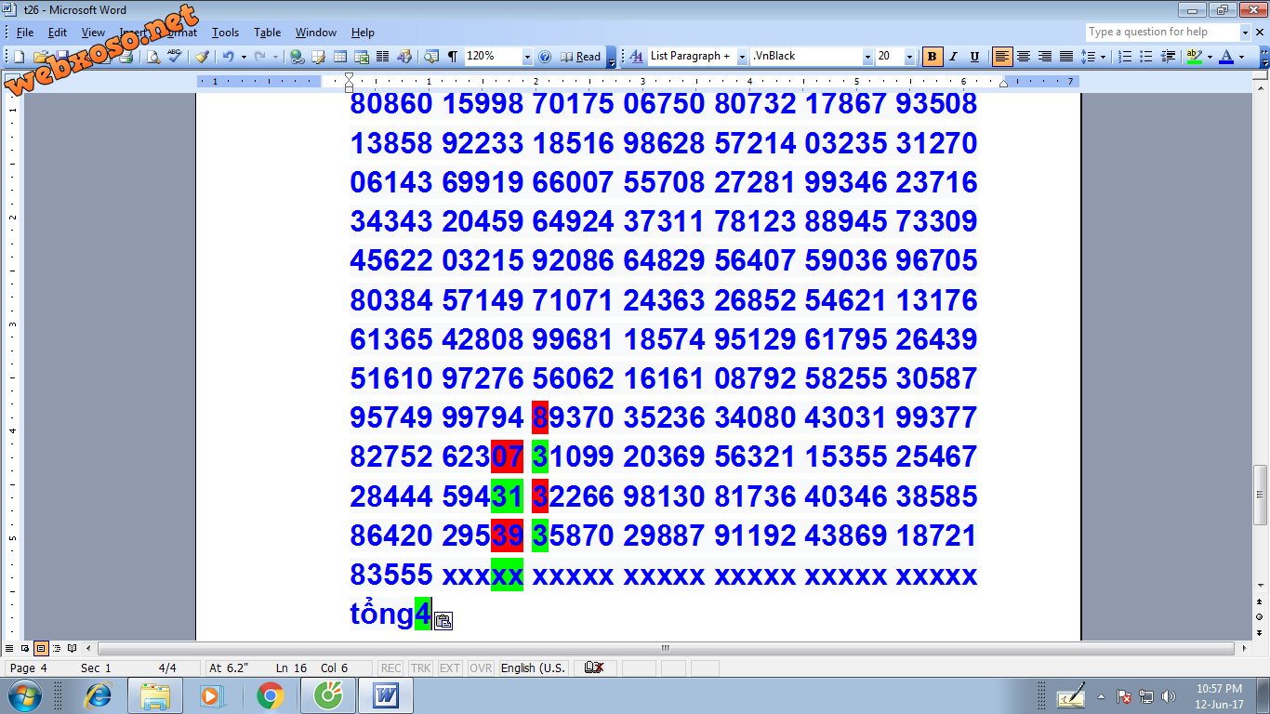Switch to Reading Layout view icon
Image resolution: width=1270 pixels, height=714 pixels.
(x=73, y=648)
